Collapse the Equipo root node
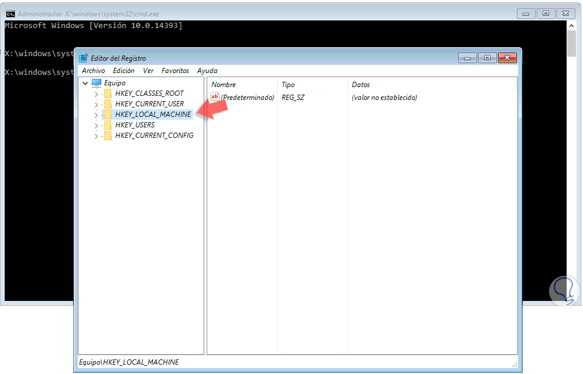The height and width of the screenshot is (374, 583). [85, 83]
